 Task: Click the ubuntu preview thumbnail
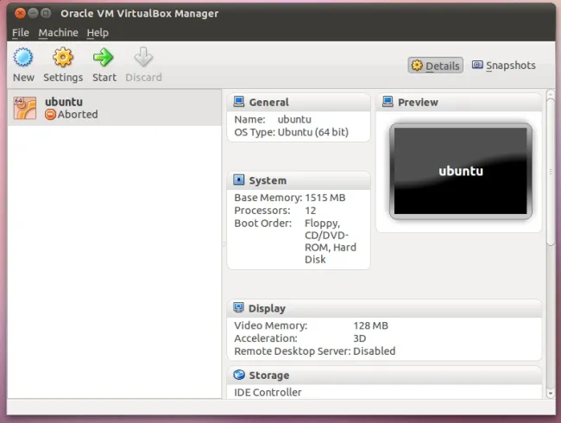point(458,170)
